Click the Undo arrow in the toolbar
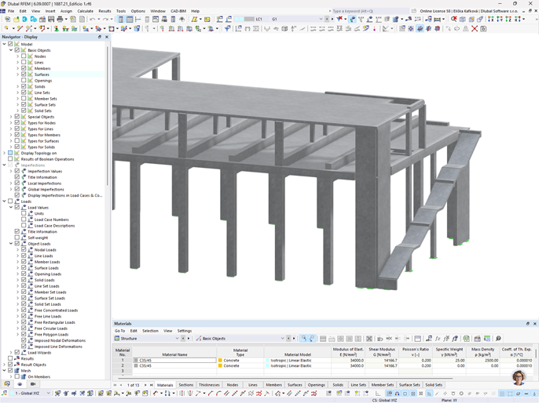The width and height of the screenshot is (539, 403). point(93,19)
